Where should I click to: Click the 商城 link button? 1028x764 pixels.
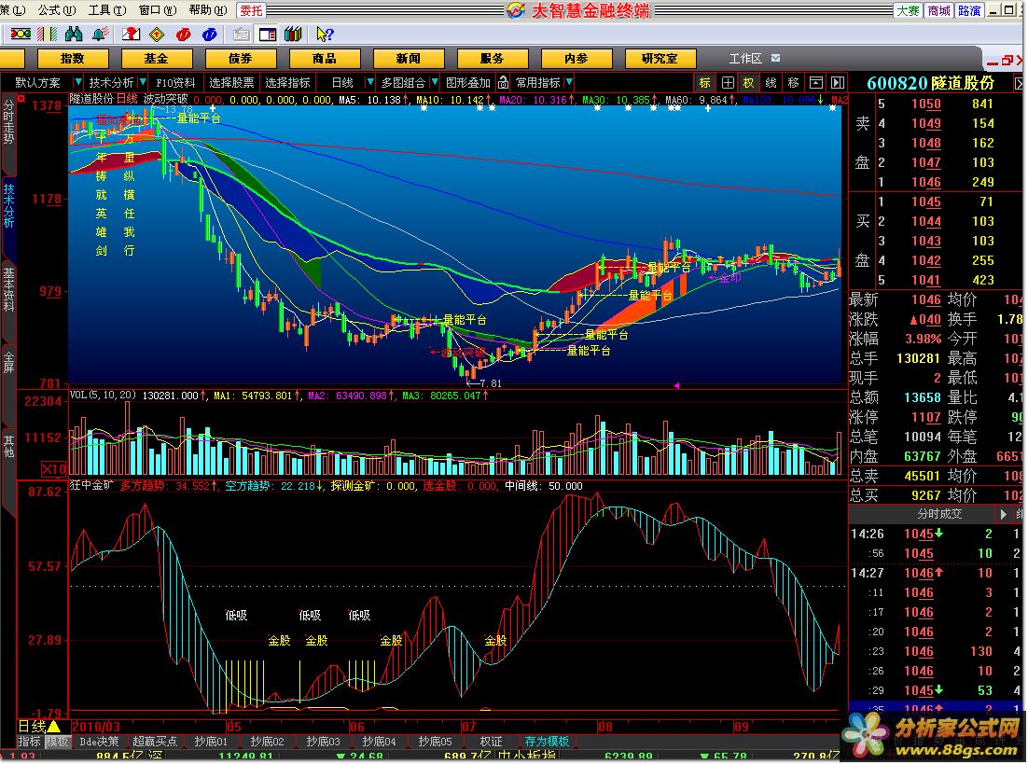pos(938,10)
